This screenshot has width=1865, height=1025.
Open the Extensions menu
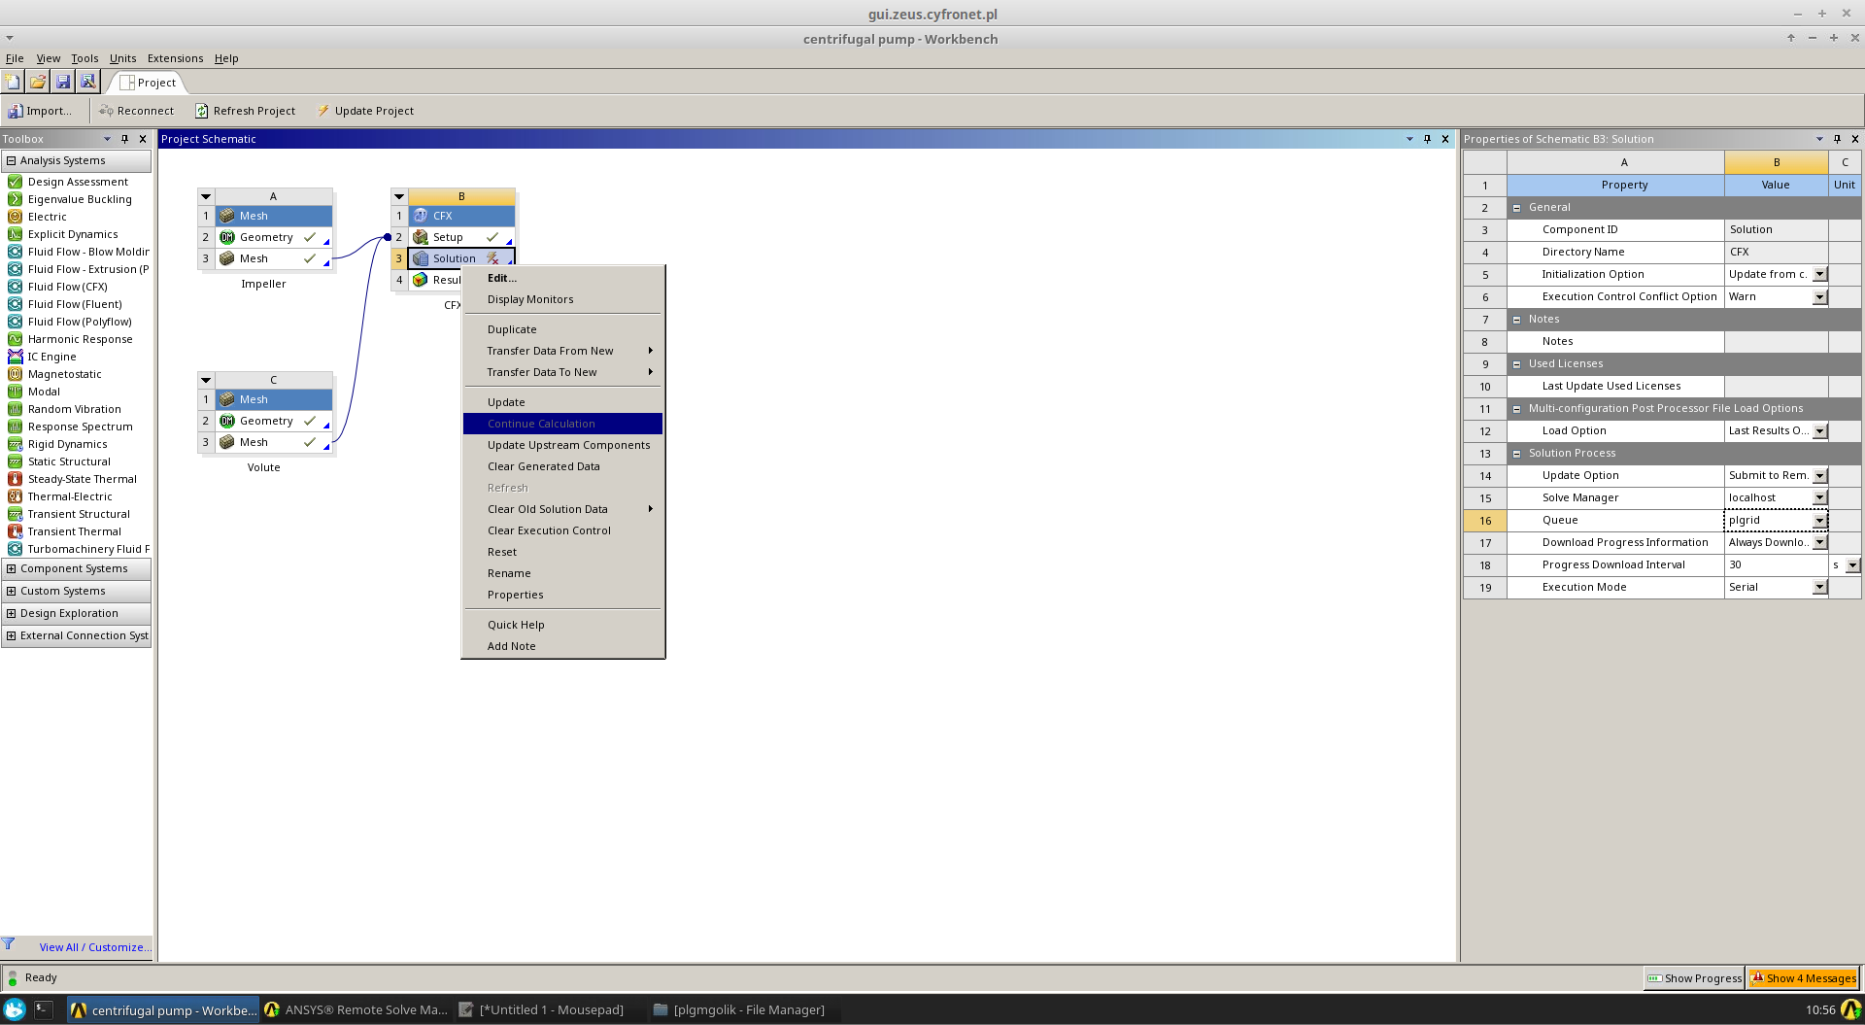pyautogui.click(x=175, y=58)
